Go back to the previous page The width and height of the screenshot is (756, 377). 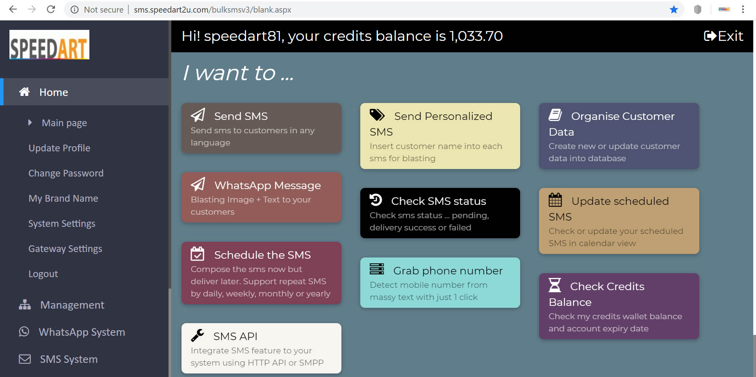click(13, 9)
